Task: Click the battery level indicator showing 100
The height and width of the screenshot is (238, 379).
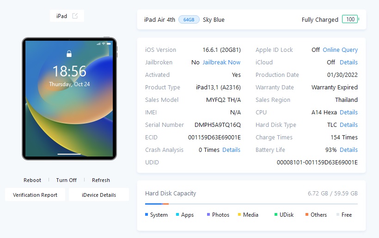Action: pos(350,19)
